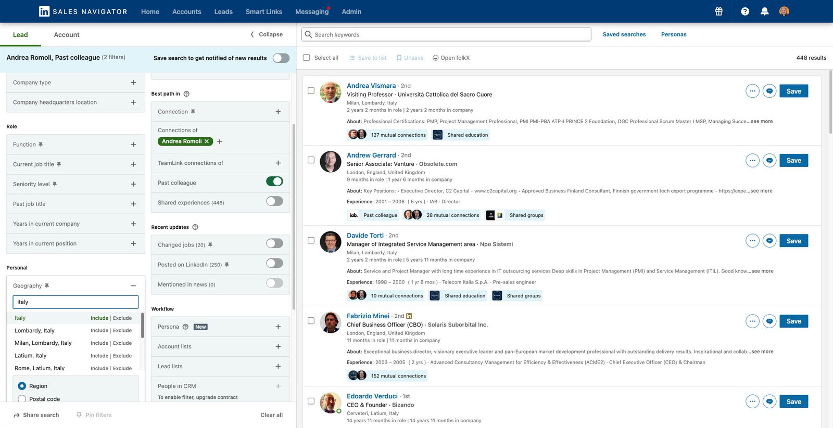
Task: Enable Changed jobs filter
Action: tap(274, 243)
